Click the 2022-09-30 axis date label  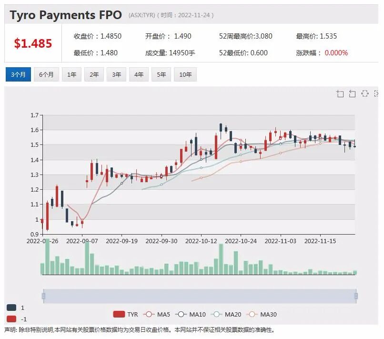[162, 241]
